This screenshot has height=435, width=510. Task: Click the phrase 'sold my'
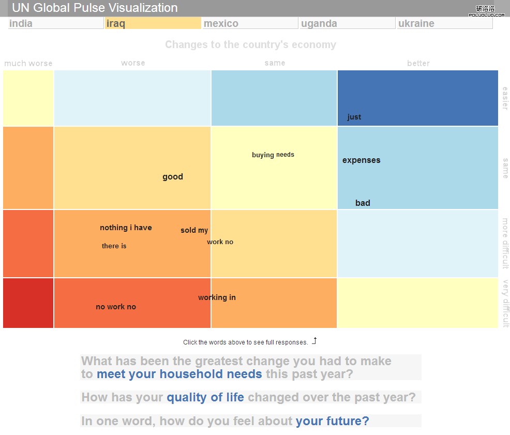coord(194,230)
